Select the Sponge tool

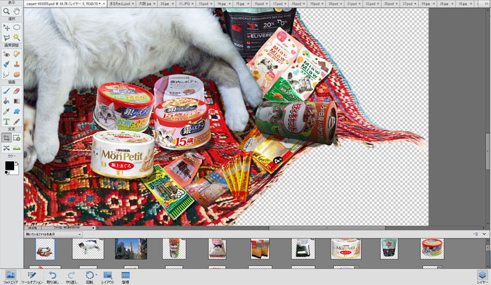[x=17, y=74]
